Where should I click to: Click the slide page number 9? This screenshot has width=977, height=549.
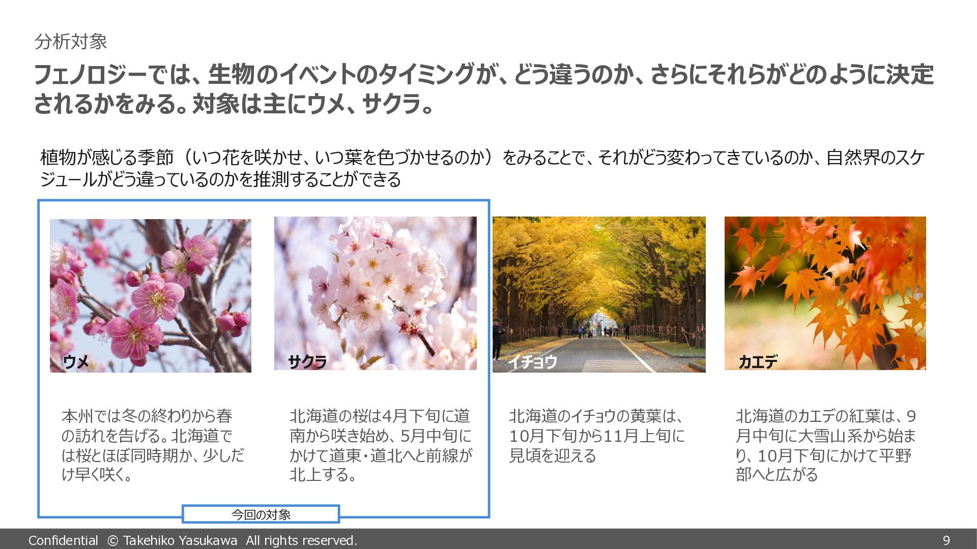point(946,540)
